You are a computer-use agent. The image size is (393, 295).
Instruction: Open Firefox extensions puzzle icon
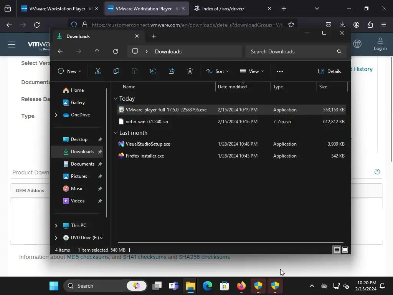[370, 25]
